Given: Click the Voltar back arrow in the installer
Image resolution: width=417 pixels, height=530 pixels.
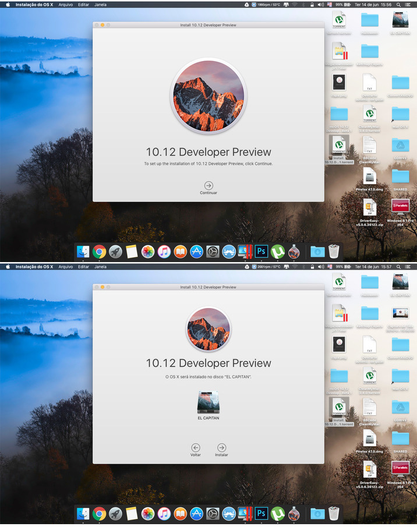Looking at the screenshot, I should coord(196,447).
